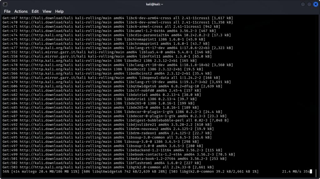
Task: Maximize the kali terminal window
Action: pos(309,4)
